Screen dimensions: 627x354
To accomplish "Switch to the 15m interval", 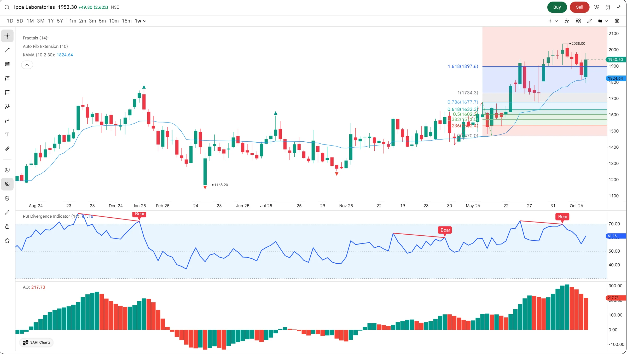I will (127, 21).
